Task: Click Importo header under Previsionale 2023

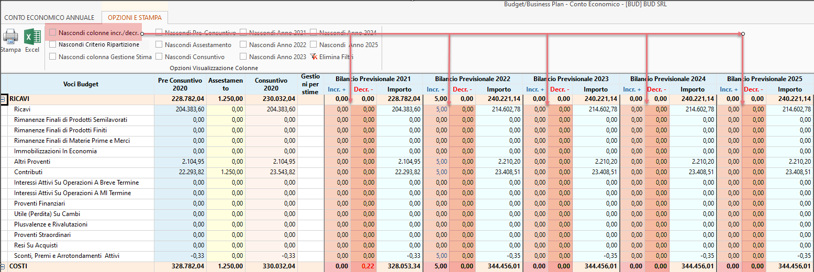Action: coord(596,89)
